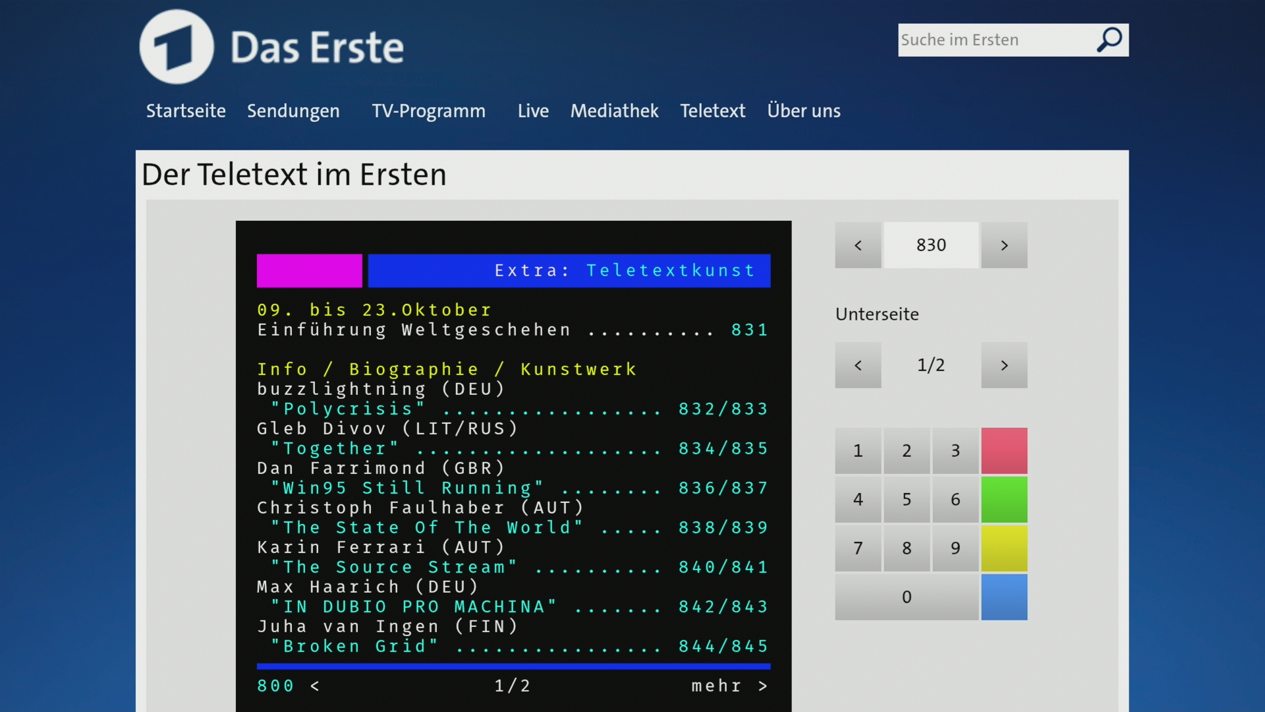
Task: Click the blue color key
Action: click(1004, 597)
